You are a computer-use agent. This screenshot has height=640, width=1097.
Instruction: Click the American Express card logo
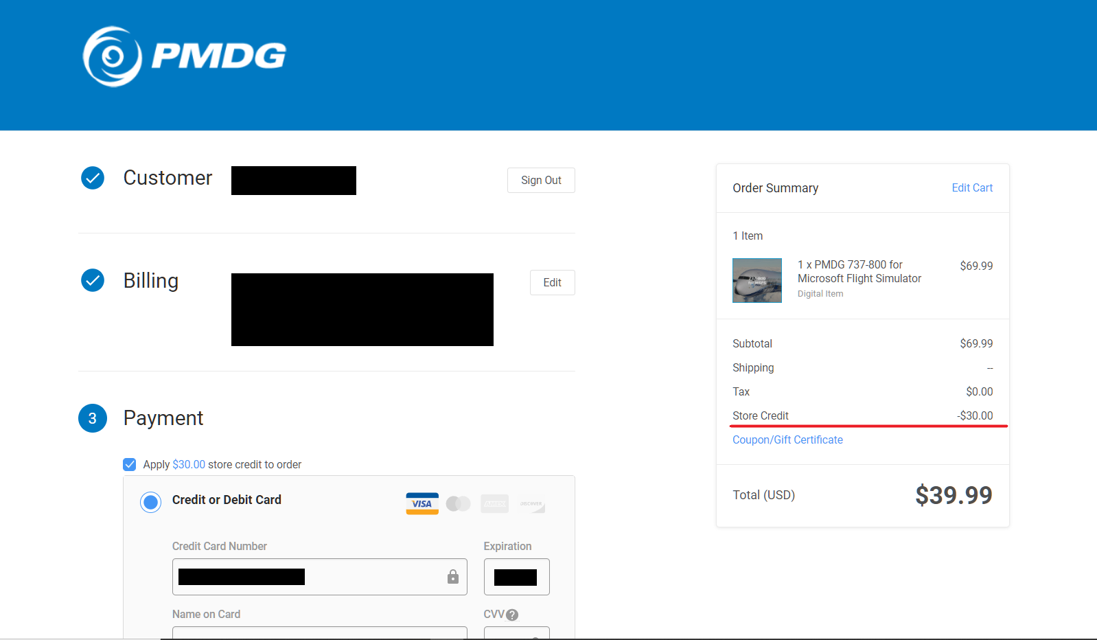click(495, 504)
